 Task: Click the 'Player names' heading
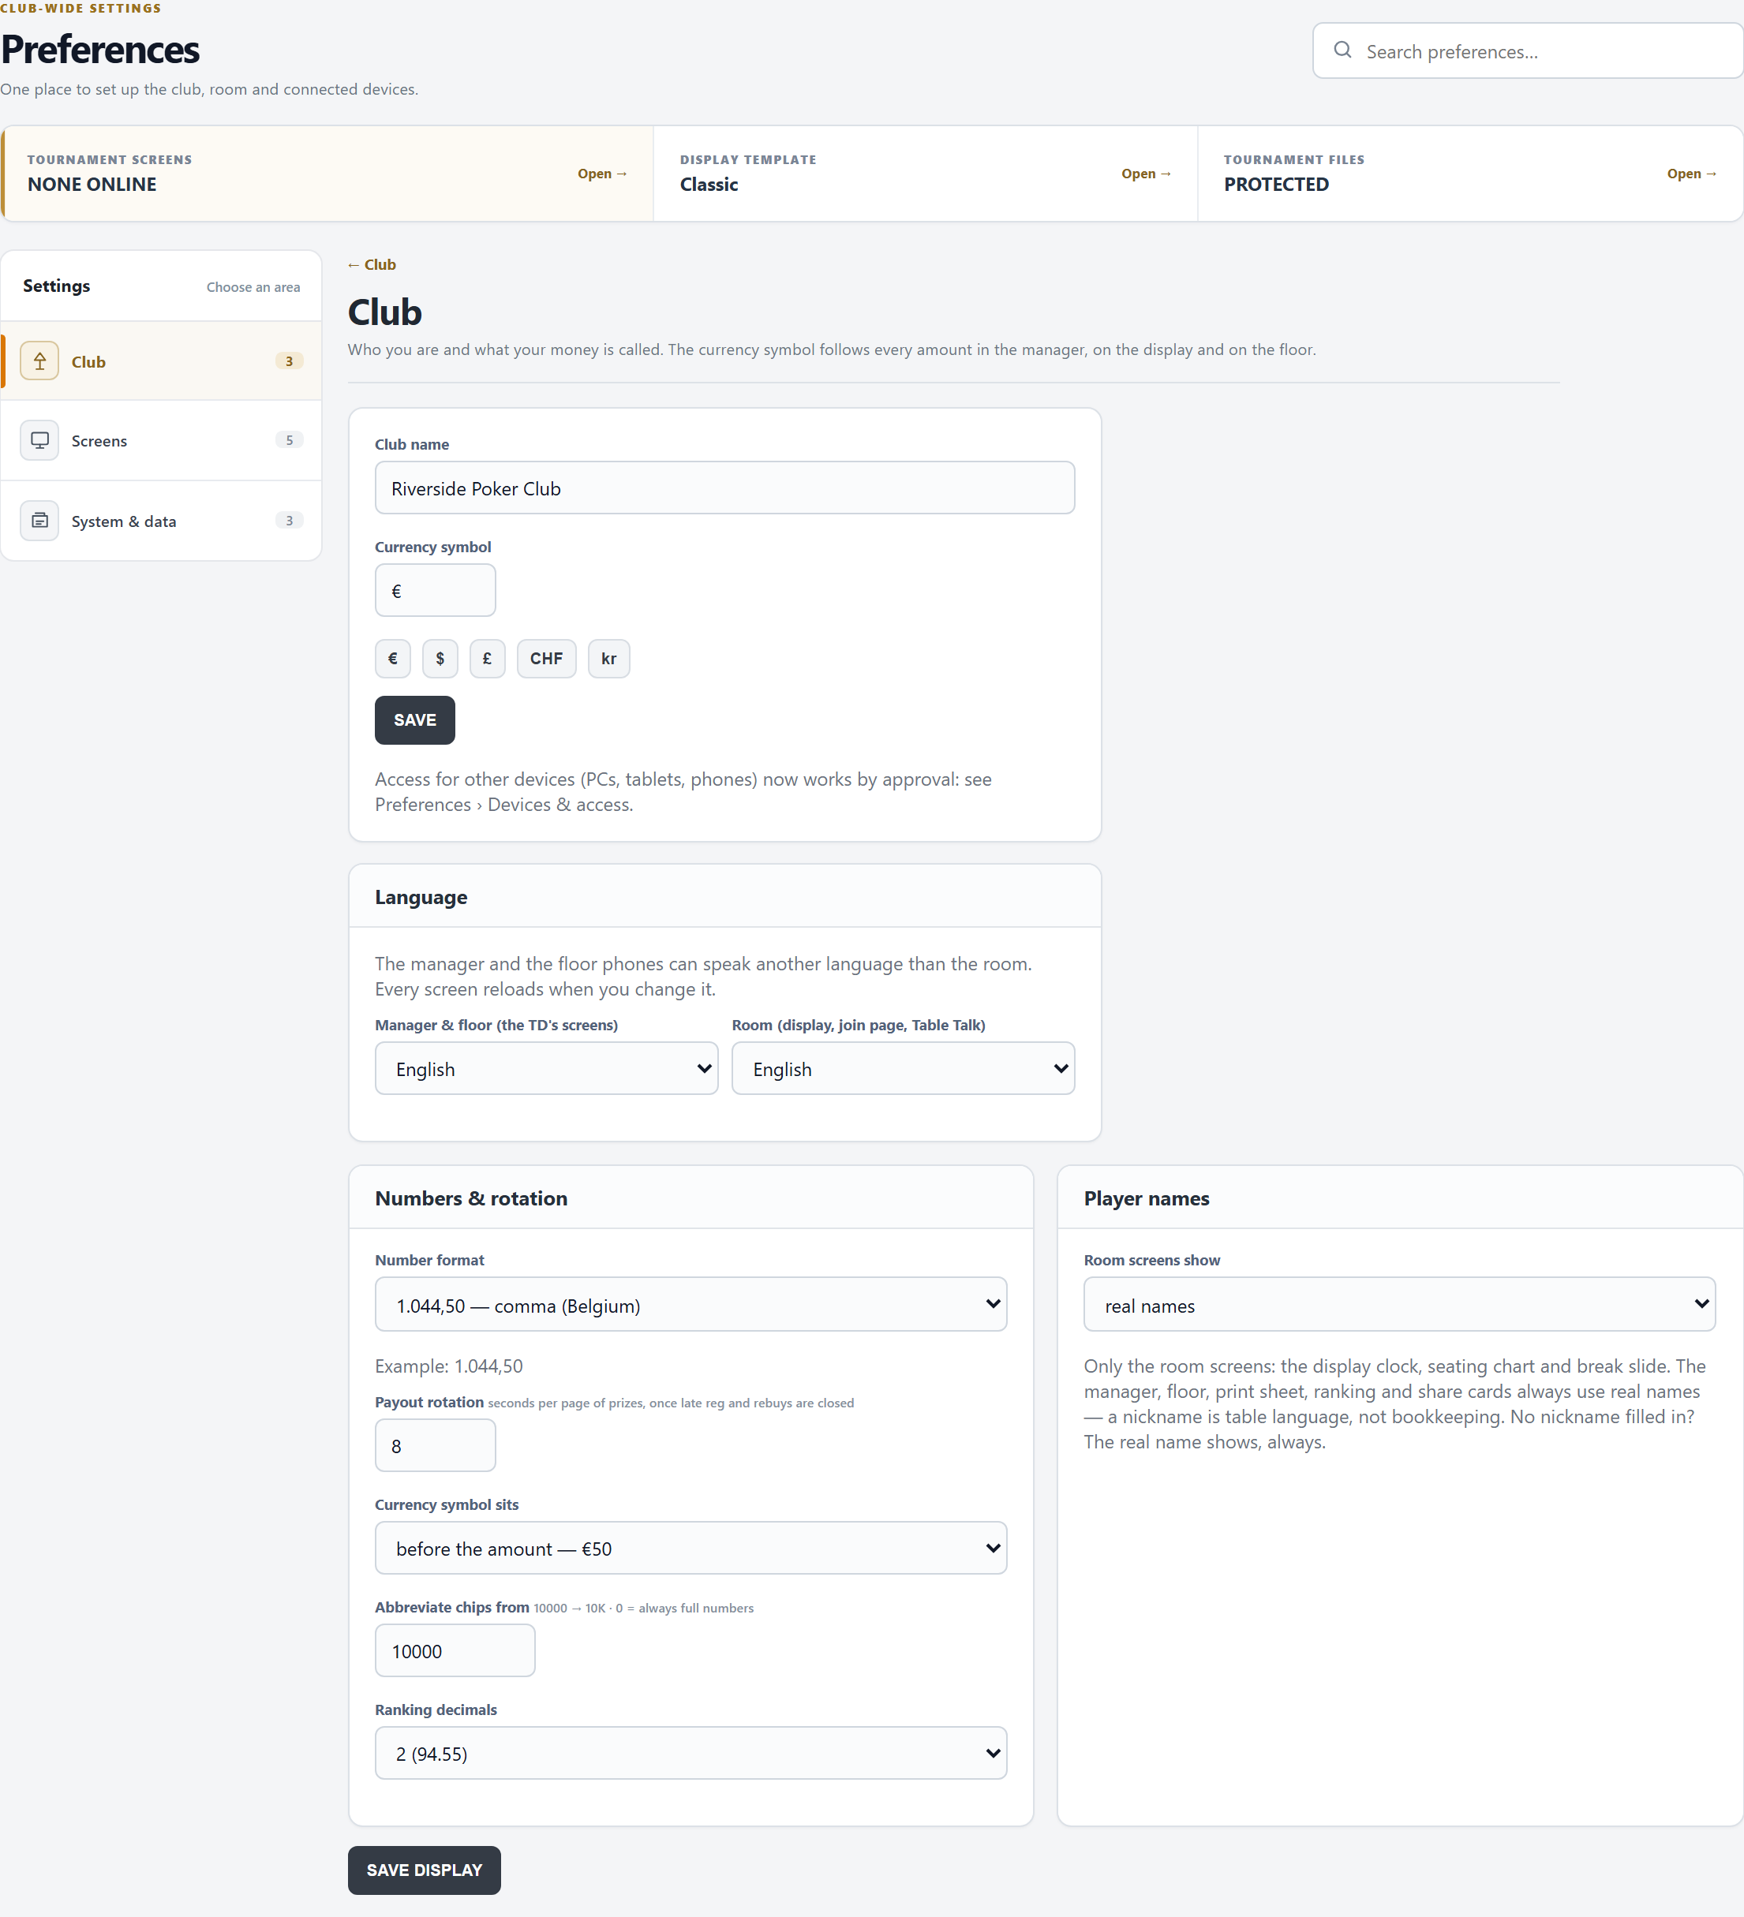click(x=1147, y=1198)
